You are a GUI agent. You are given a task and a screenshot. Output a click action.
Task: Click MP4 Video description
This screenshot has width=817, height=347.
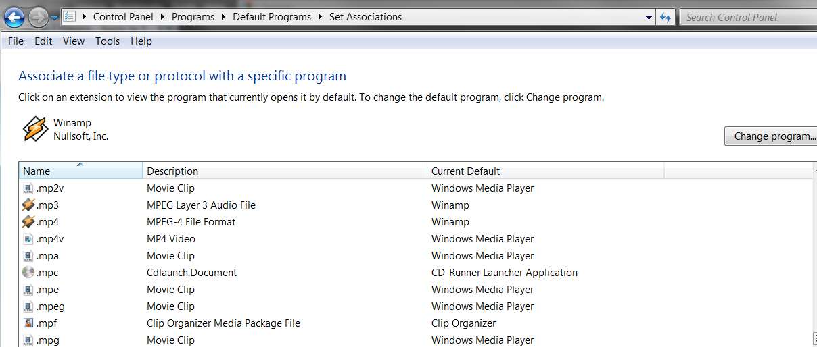tap(171, 239)
